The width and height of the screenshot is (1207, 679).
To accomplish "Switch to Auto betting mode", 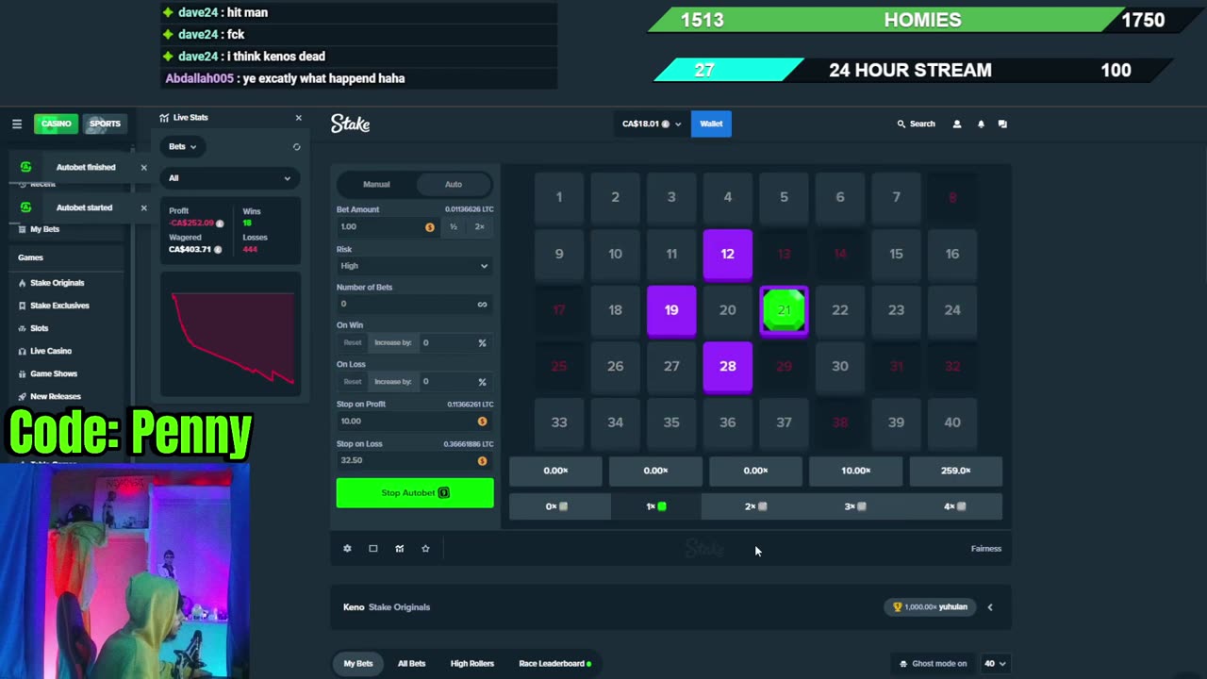I will click(x=454, y=184).
